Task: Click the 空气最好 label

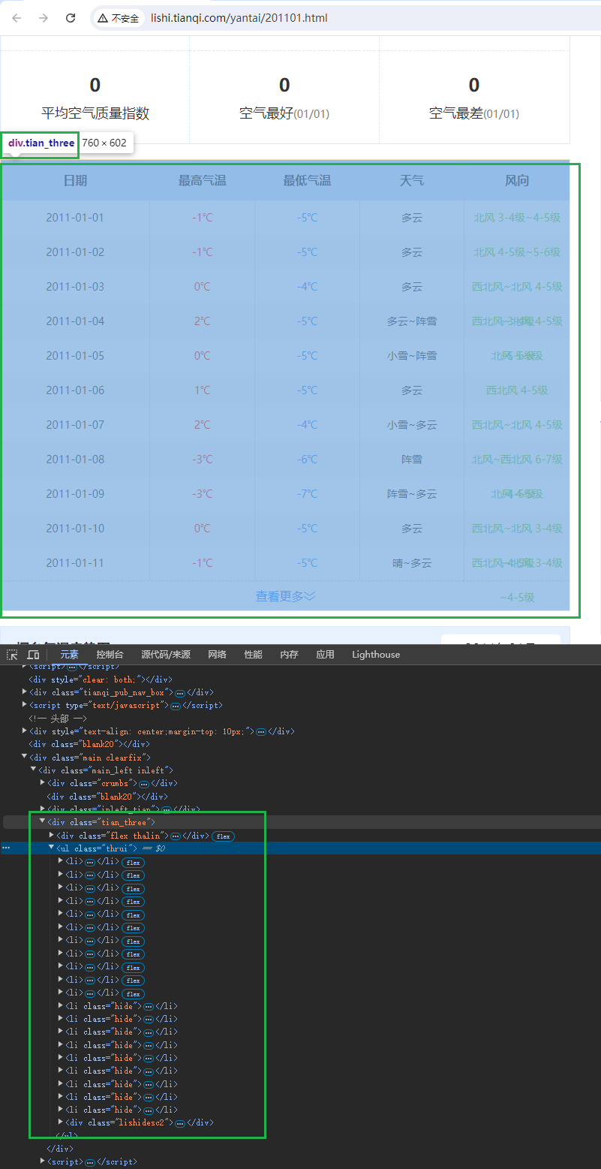Action: click(x=266, y=113)
